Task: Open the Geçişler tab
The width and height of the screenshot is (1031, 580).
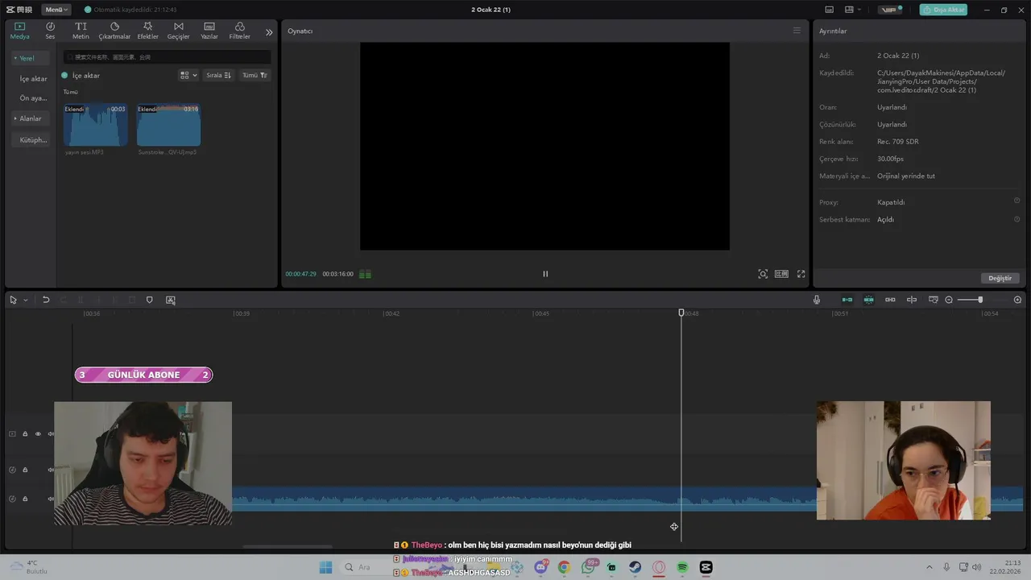Action: tap(178, 31)
